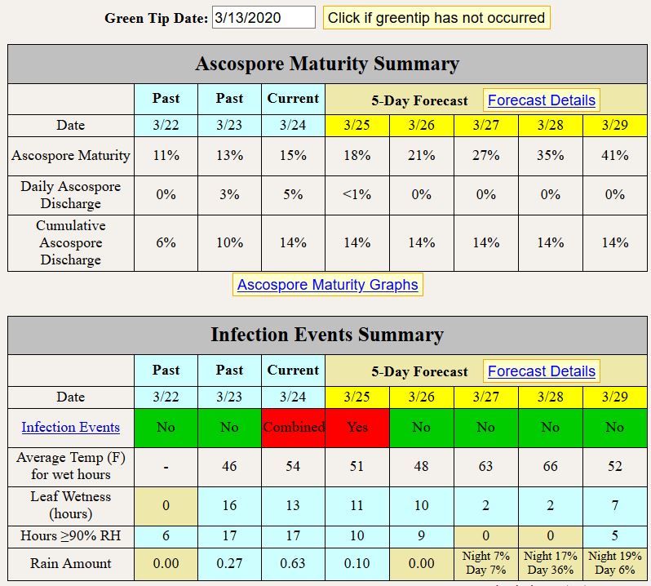Click the 0.27 Rain Amount value

click(229, 564)
